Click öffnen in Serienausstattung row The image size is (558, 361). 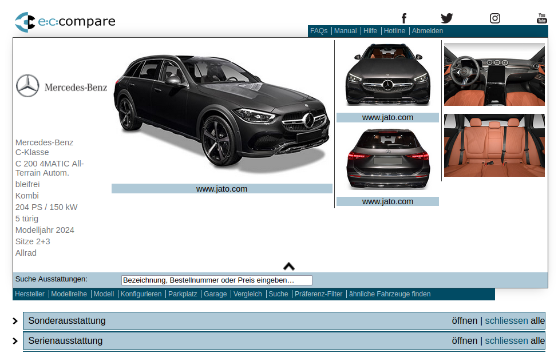point(464,341)
